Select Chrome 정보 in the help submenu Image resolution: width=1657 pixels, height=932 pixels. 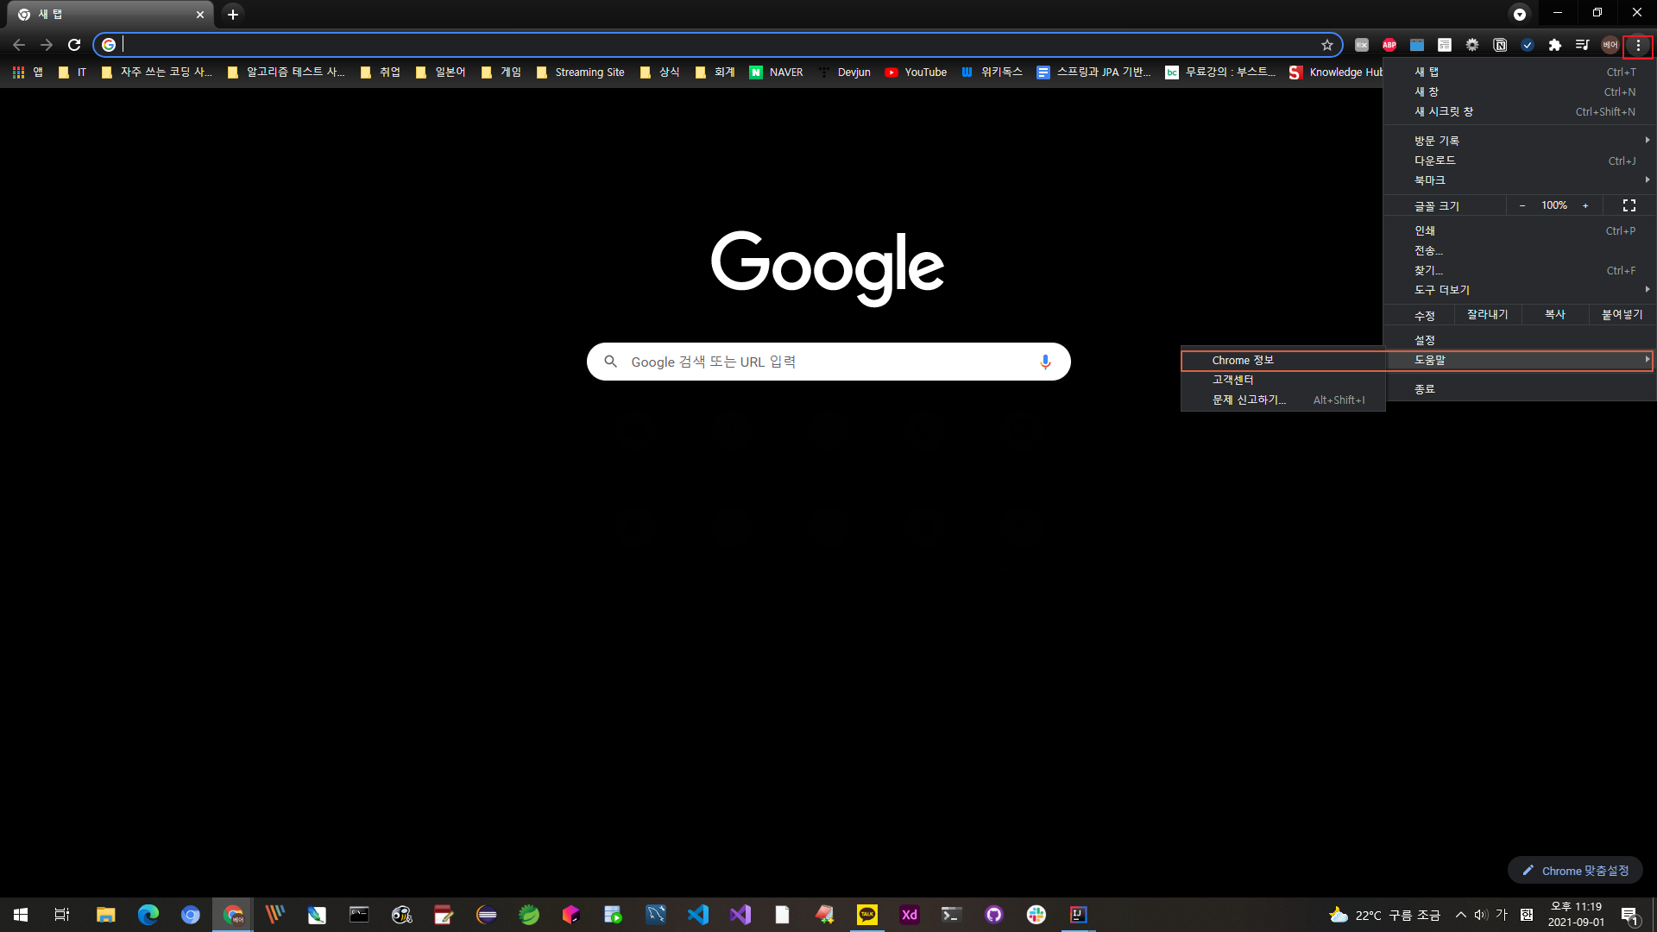[1243, 360]
